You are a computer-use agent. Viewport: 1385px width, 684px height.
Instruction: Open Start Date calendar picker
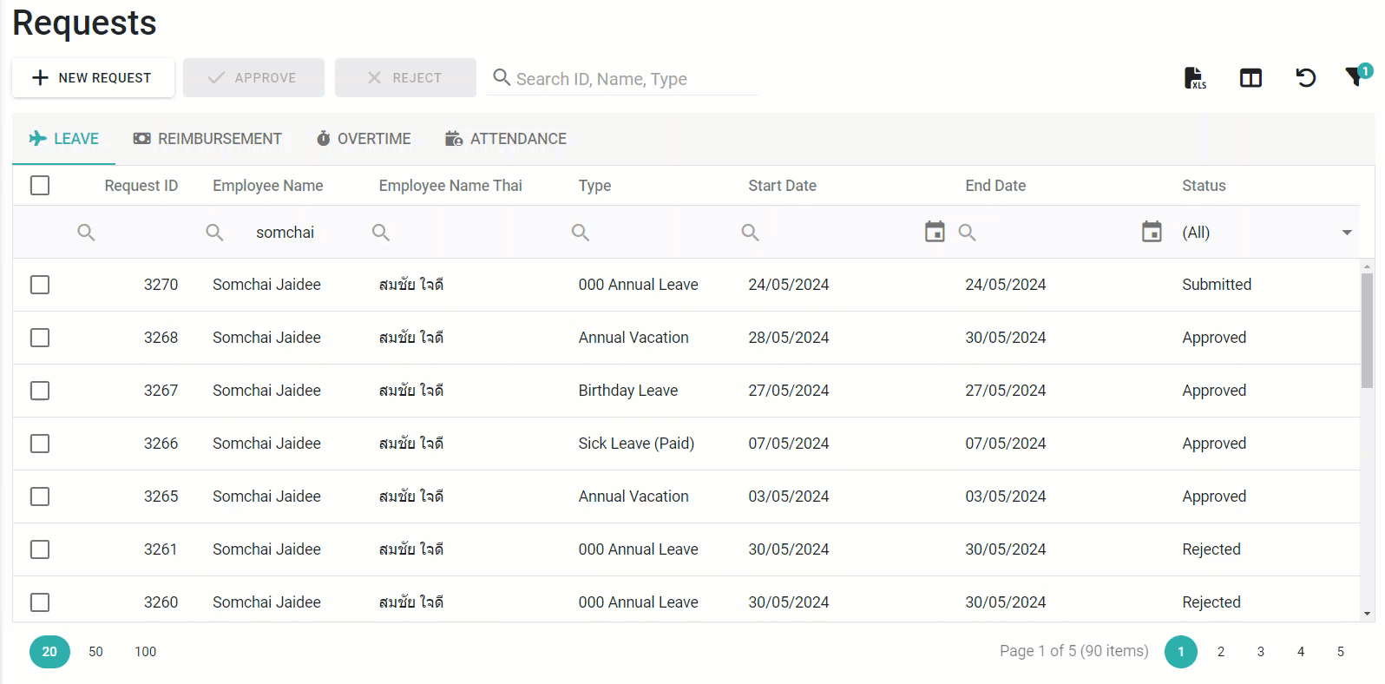[x=935, y=232]
